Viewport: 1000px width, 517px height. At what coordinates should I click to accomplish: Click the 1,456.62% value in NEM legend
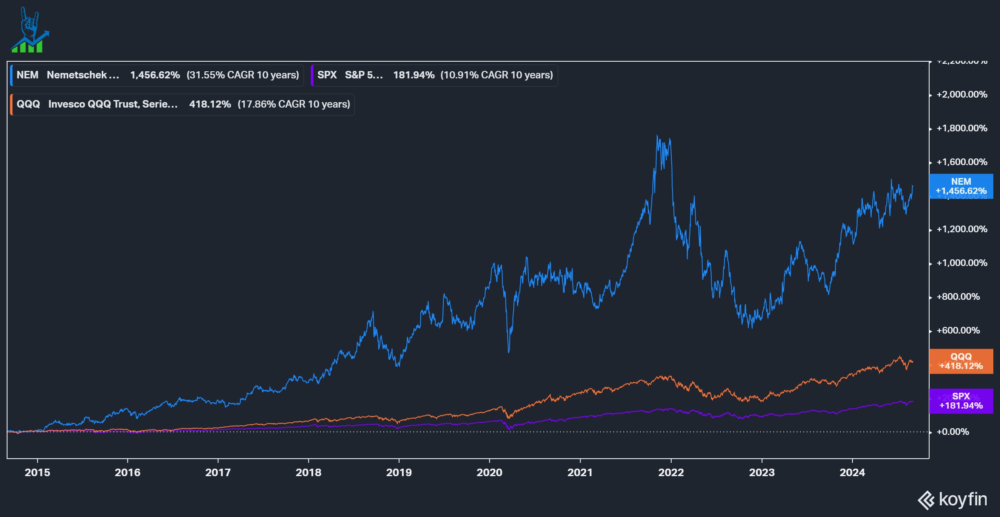click(155, 75)
